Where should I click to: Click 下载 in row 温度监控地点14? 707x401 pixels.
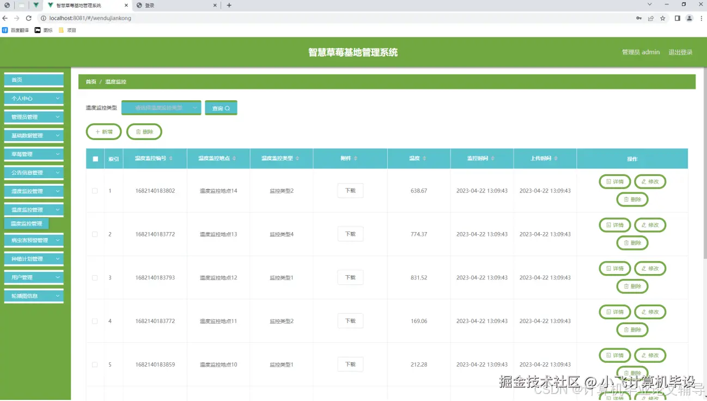pyautogui.click(x=350, y=191)
